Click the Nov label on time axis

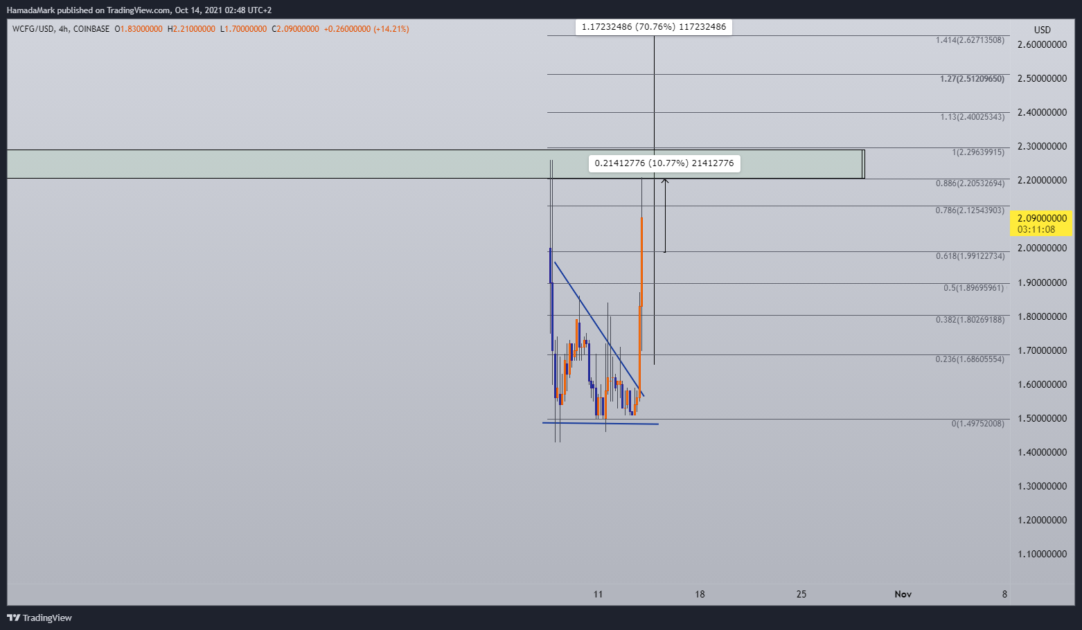point(903,594)
